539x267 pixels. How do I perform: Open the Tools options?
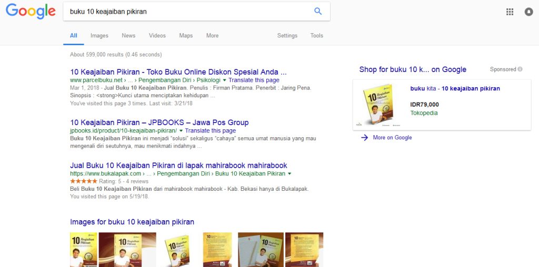316,36
